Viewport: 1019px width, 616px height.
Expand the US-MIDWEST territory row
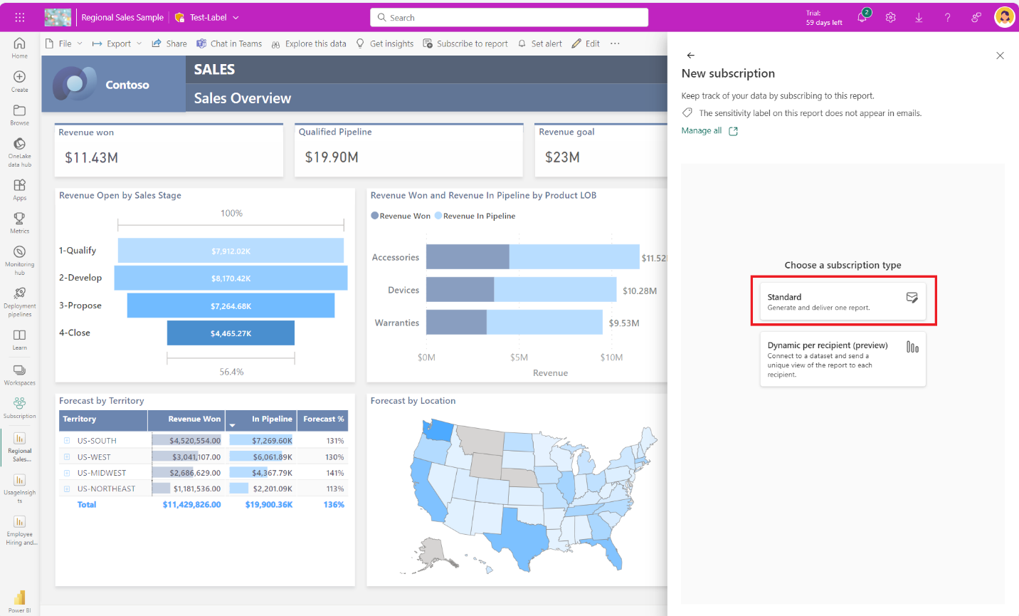(x=67, y=473)
